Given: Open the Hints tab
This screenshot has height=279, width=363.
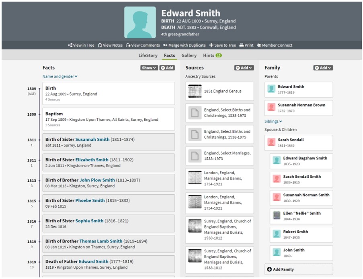Looking at the screenshot, I should (x=212, y=55).
